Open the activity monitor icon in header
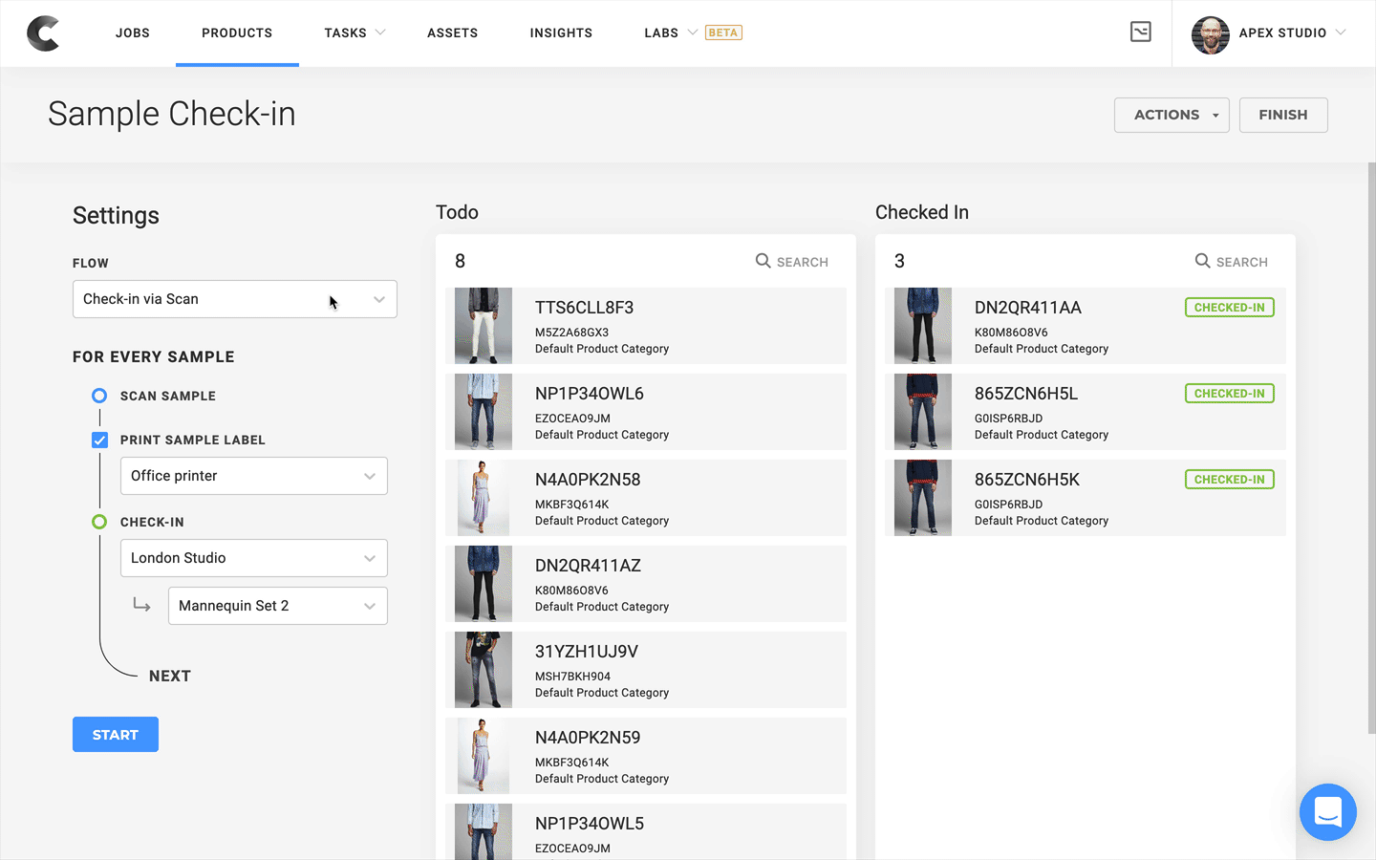This screenshot has width=1376, height=860. click(x=1140, y=32)
